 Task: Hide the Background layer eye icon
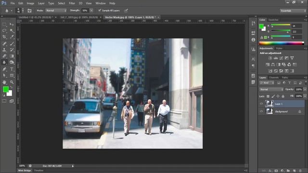point(261,111)
